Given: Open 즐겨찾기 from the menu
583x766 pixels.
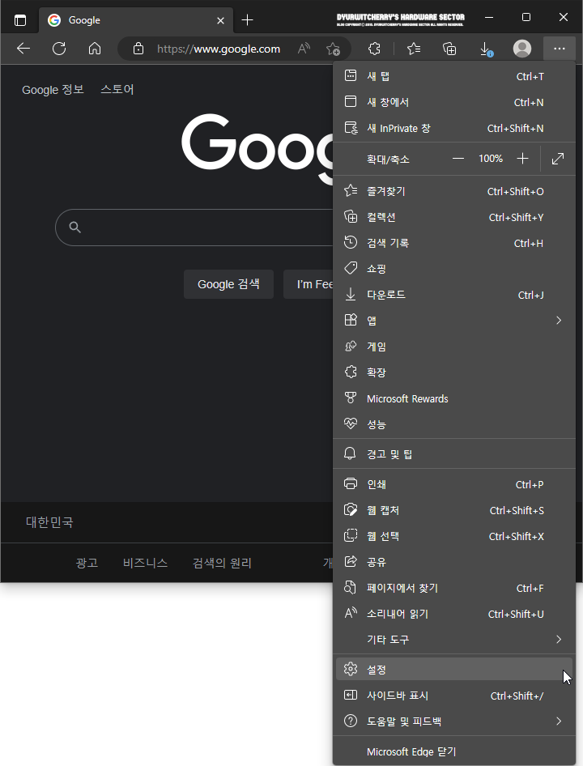Looking at the screenshot, I should coord(454,191).
